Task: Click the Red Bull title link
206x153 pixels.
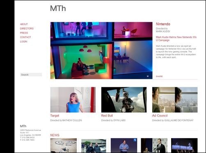Action: 107,116
